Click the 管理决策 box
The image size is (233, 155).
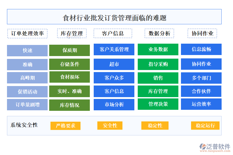158,104
